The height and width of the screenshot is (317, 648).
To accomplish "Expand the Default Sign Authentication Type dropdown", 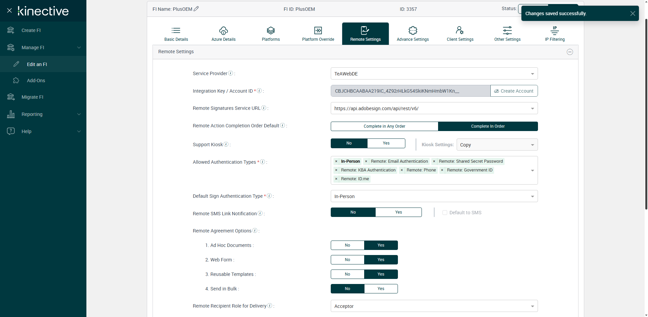I will point(434,196).
